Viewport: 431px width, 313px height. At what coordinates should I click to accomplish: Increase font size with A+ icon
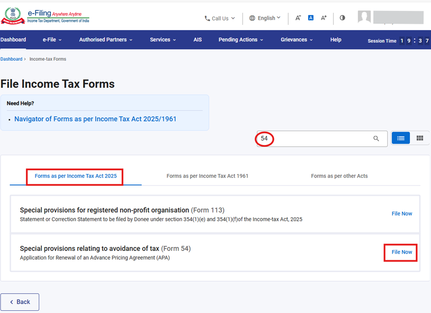(x=324, y=18)
